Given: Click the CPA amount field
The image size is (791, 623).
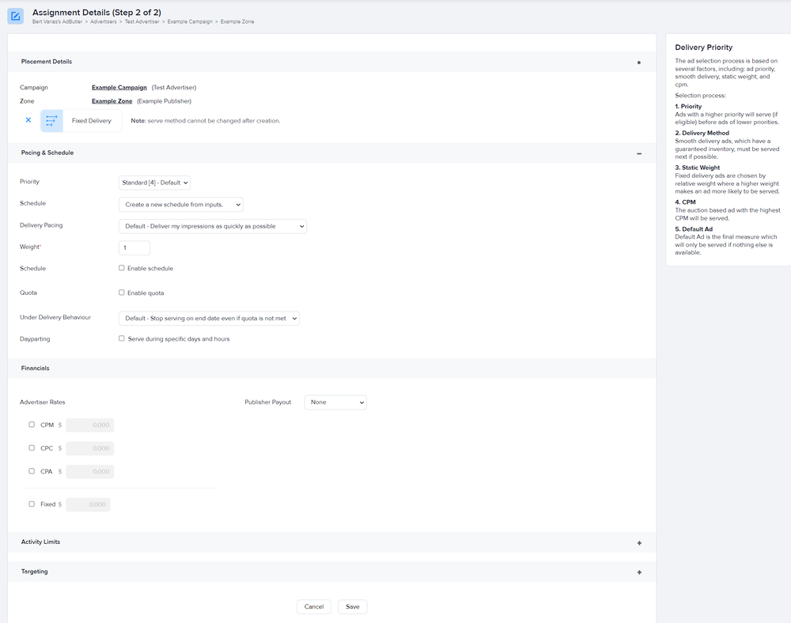Looking at the screenshot, I should 90,471.
